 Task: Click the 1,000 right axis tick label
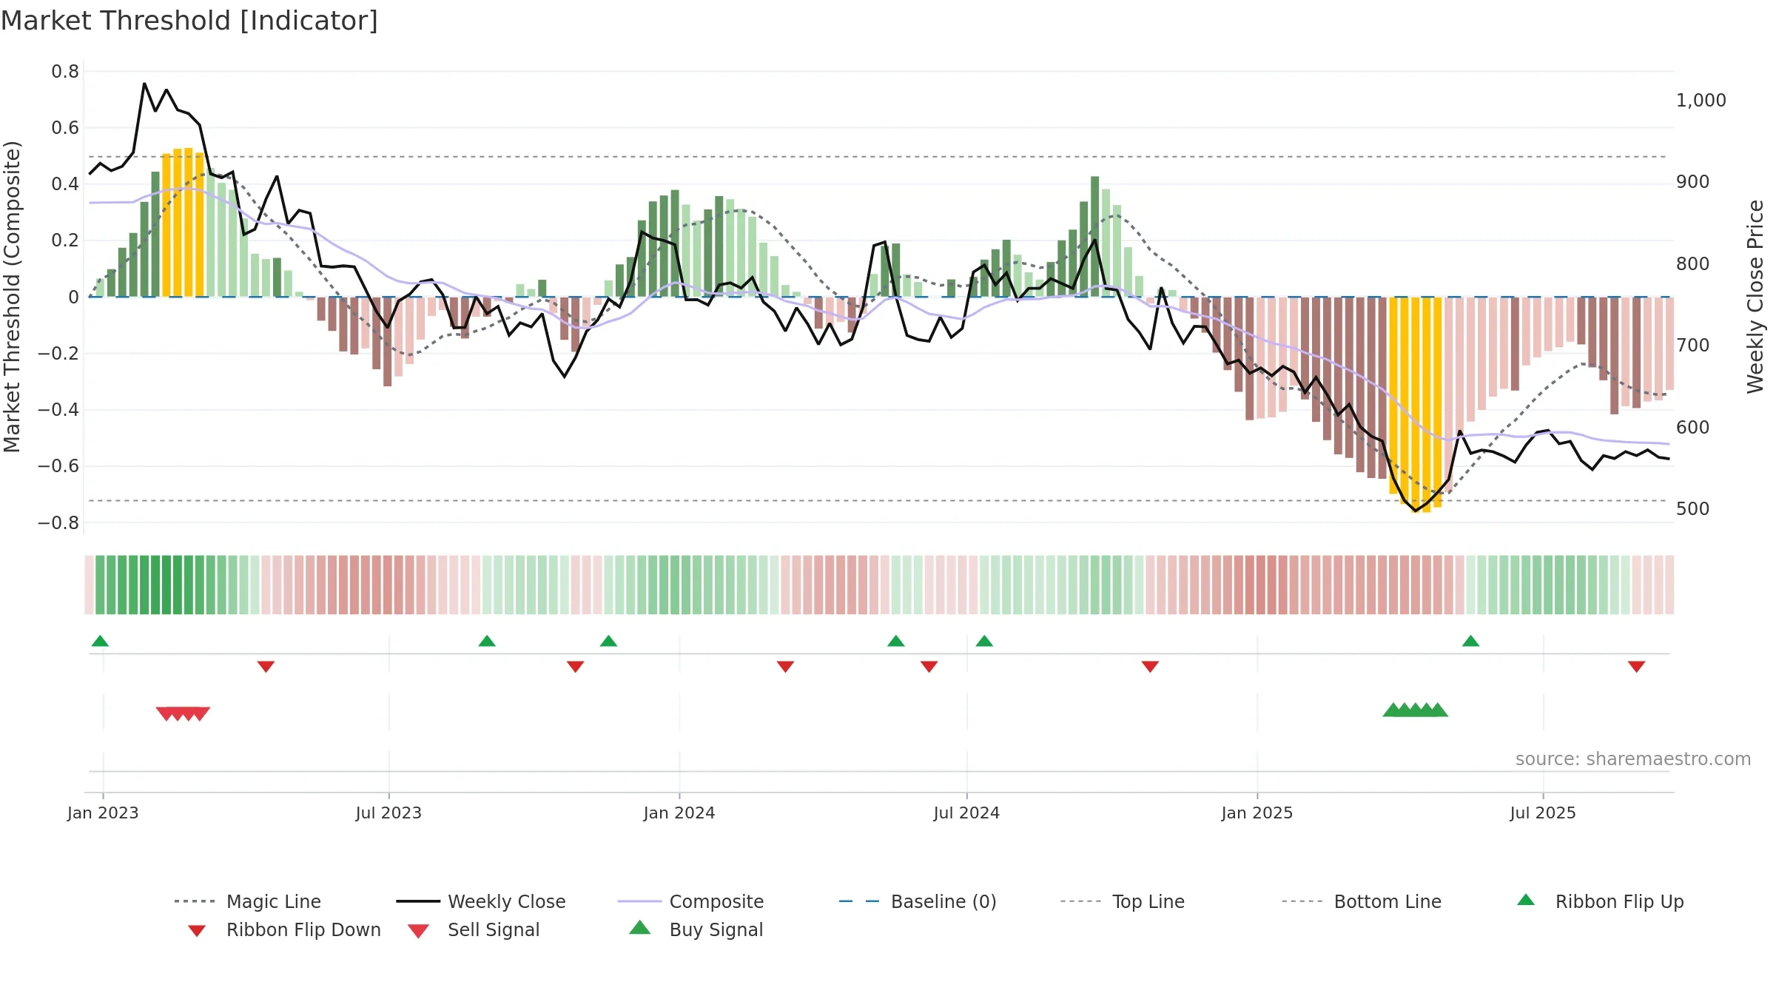tap(1701, 101)
